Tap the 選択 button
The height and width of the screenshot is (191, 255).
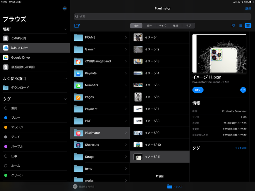click(248, 9)
